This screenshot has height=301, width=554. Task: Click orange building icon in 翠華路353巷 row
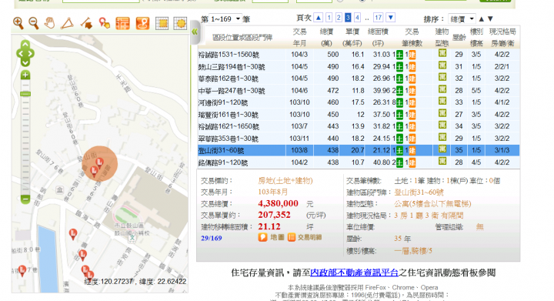(412, 139)
